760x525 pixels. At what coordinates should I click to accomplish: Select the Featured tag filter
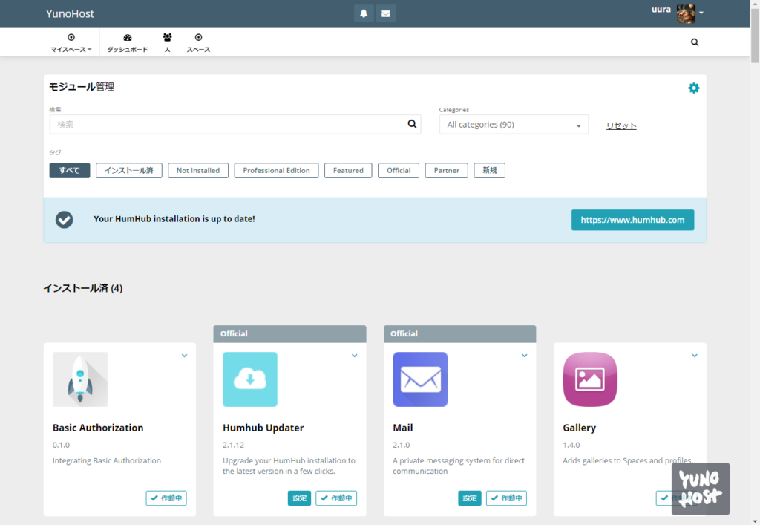pos(348,170)
